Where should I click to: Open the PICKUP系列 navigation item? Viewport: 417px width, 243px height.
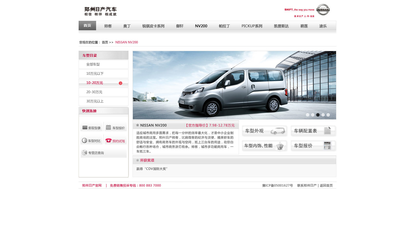click(x=252, y=26)
